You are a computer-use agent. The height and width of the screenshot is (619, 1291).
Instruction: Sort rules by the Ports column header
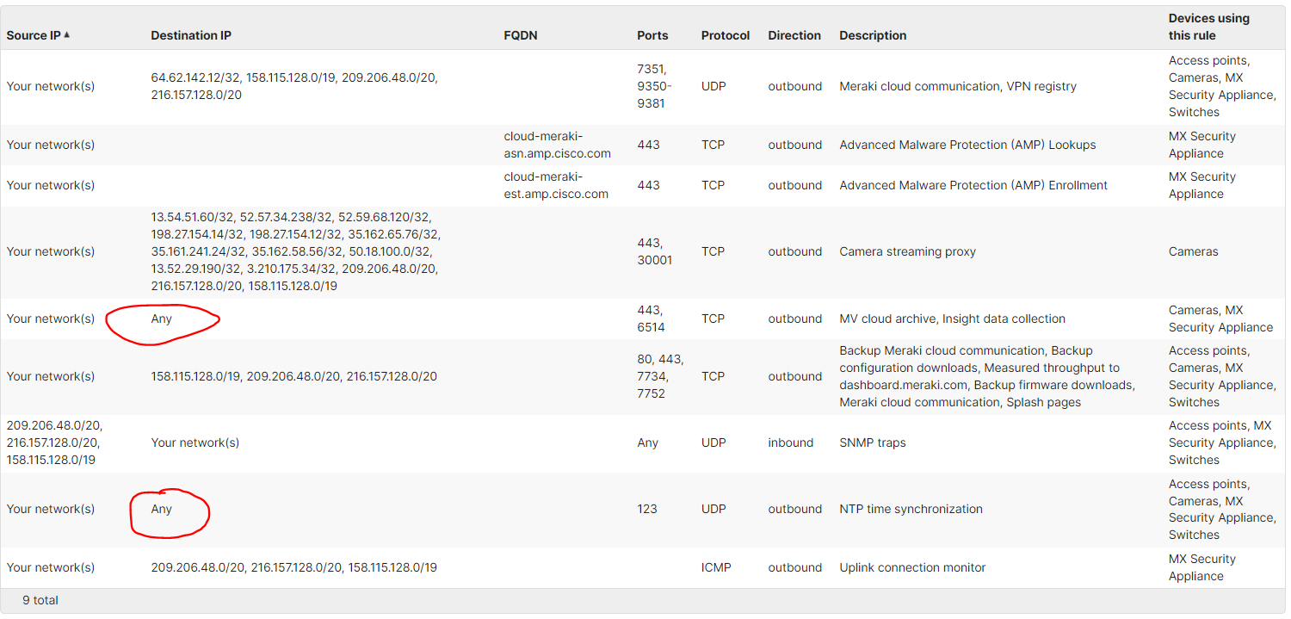click(x=651, y=35)
